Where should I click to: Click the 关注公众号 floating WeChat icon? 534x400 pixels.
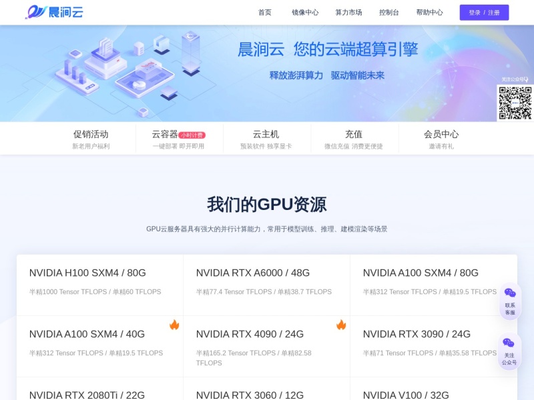tap(509, 343)
